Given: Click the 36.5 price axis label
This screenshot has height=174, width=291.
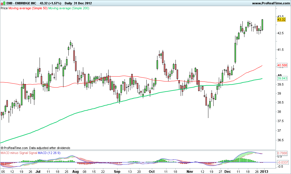Looking at the screenshot, I should pyautogui.click(x=281, y=140).
